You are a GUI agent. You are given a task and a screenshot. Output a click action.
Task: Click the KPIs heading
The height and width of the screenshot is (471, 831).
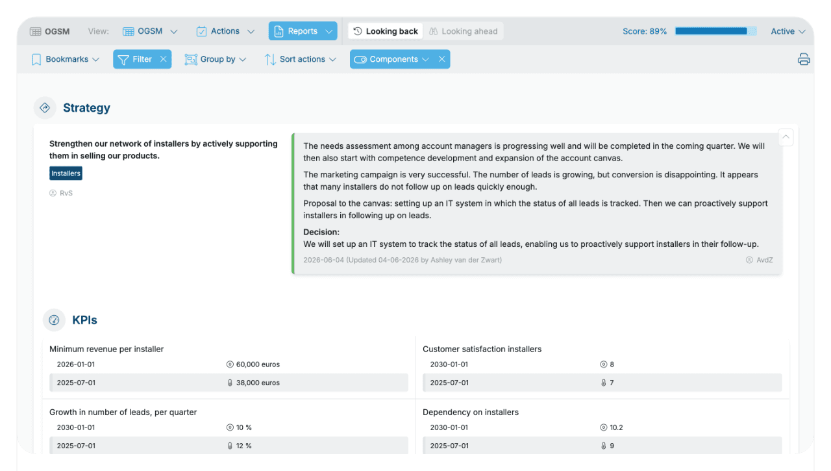pos(84,320)
